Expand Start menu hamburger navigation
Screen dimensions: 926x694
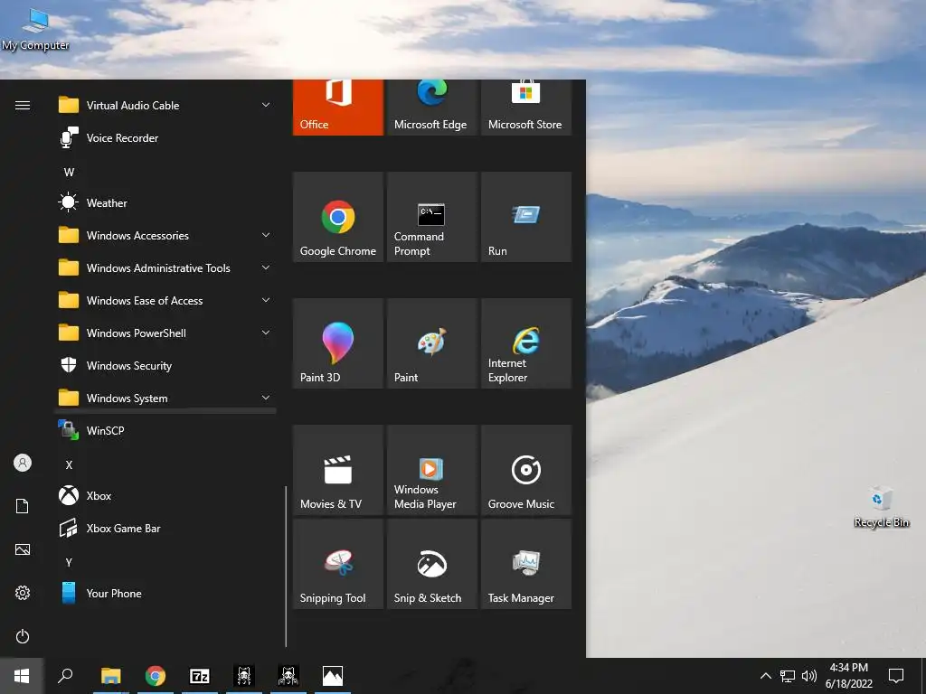[x=23, y=105]
